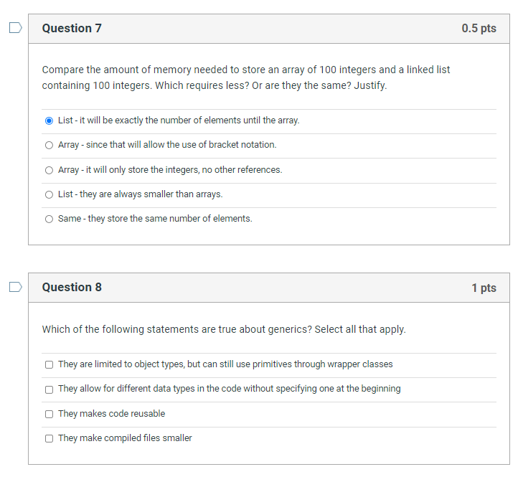Click the label text 'They make compiled files smaller'
The width and height of the screenshot is (518, 482).
click(125, 438)
